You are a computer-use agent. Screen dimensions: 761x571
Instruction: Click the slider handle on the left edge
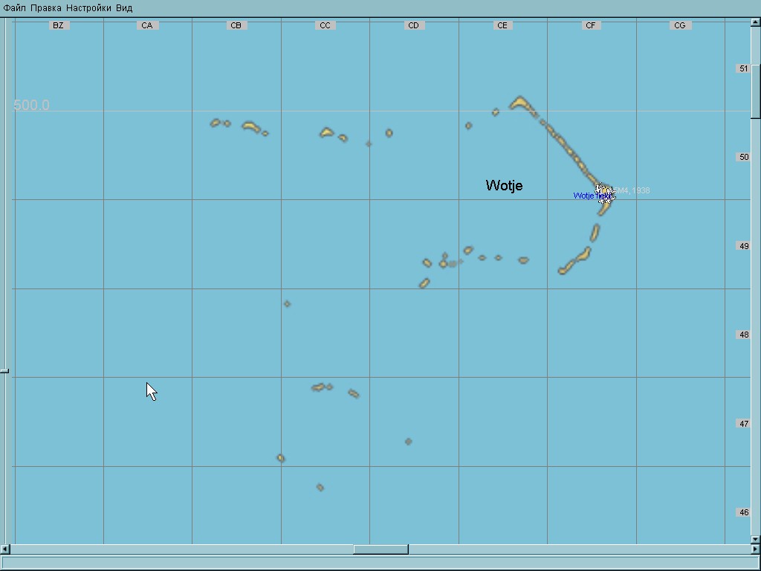[x=4, y=371]
